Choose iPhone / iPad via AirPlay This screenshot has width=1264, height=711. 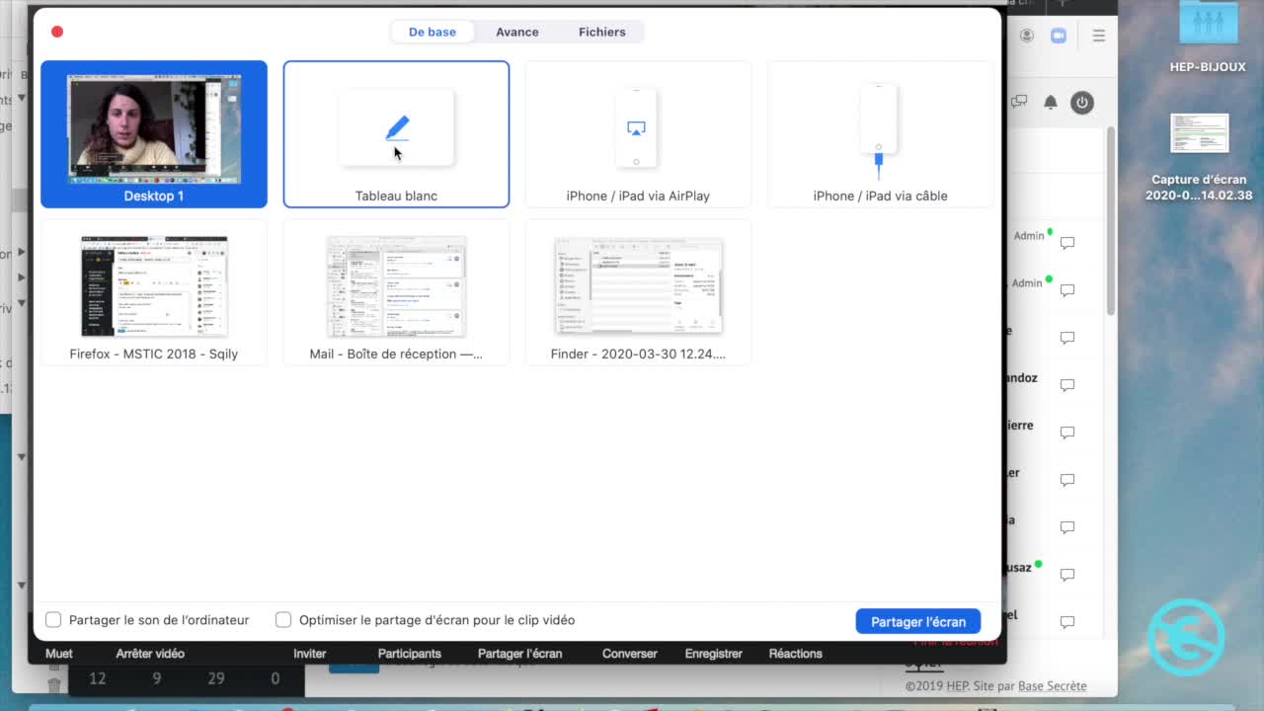(637, 134)
